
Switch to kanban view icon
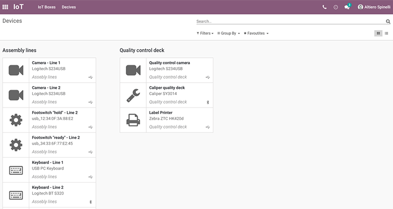click(378, 33)
